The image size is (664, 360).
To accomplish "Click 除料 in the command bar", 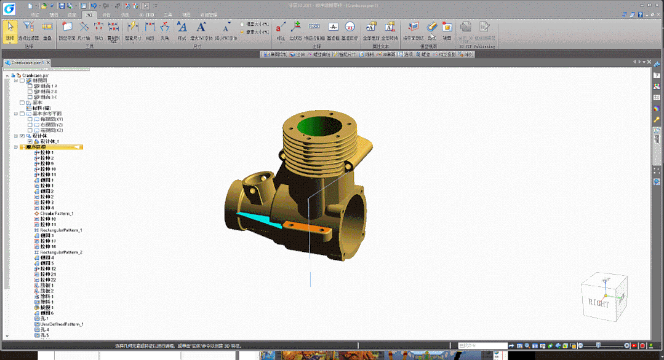I will pos(367,55).
